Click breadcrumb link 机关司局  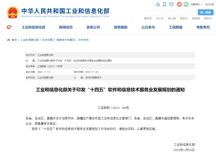(x=48, y=40)
